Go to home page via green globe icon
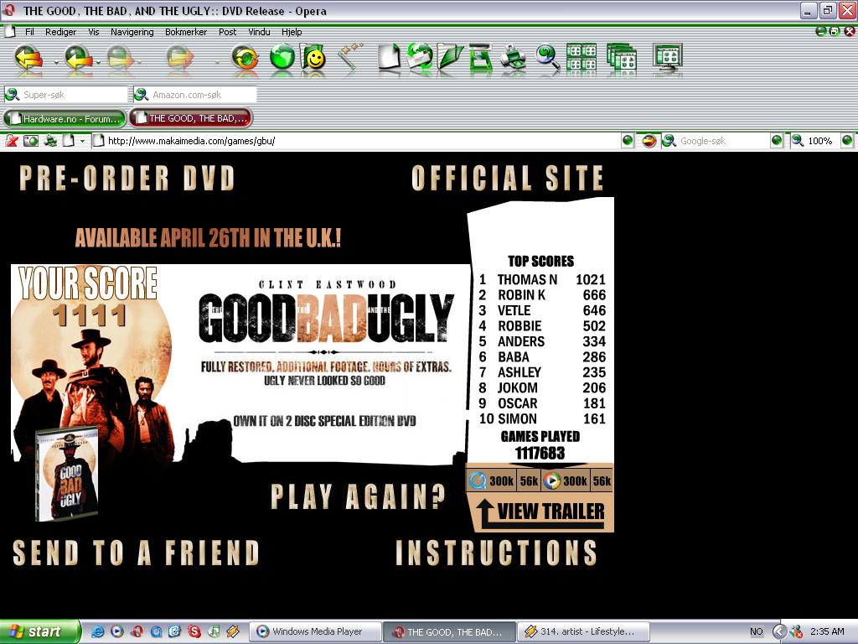 [x=282, y=58]
